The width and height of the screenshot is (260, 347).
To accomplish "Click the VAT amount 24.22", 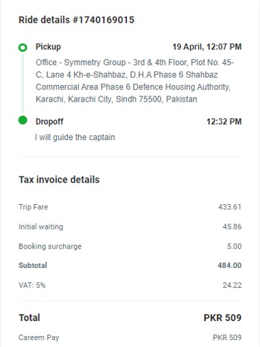I will click(232, 285).
